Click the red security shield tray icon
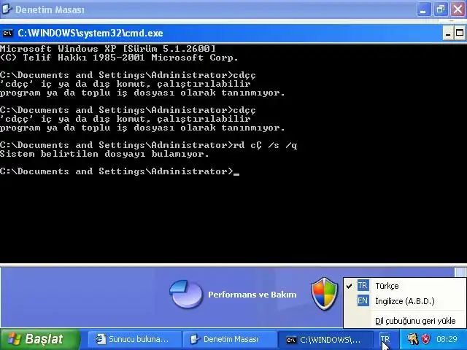Image resolution: width=467 pixels, height=350 pixels. point(426,339)
